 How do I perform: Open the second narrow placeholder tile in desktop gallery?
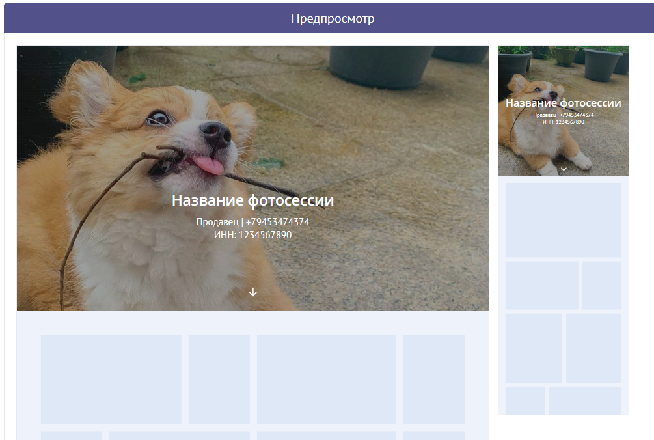pos(219,379)
